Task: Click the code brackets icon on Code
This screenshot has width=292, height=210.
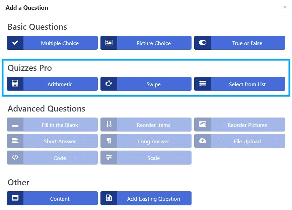Action: click(15, 158)
